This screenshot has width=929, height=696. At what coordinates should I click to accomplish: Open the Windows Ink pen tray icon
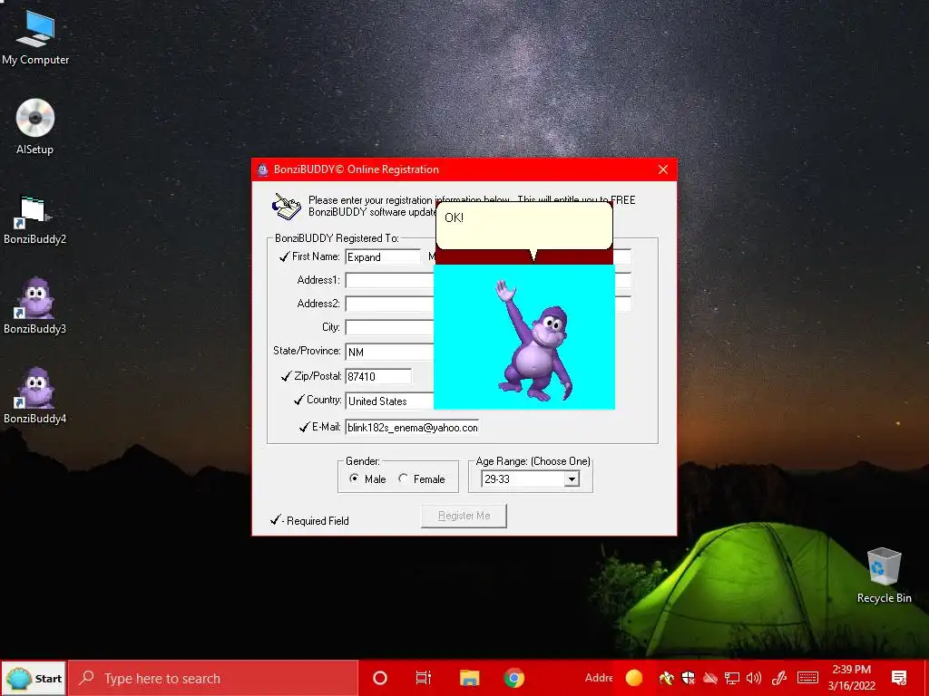(778, 678)
